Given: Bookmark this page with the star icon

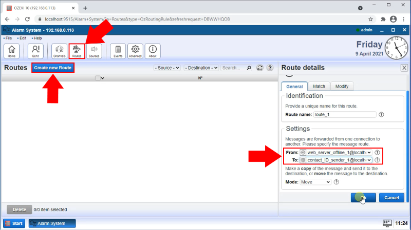Looking at the screenshot, I should (x=370, y=19).
